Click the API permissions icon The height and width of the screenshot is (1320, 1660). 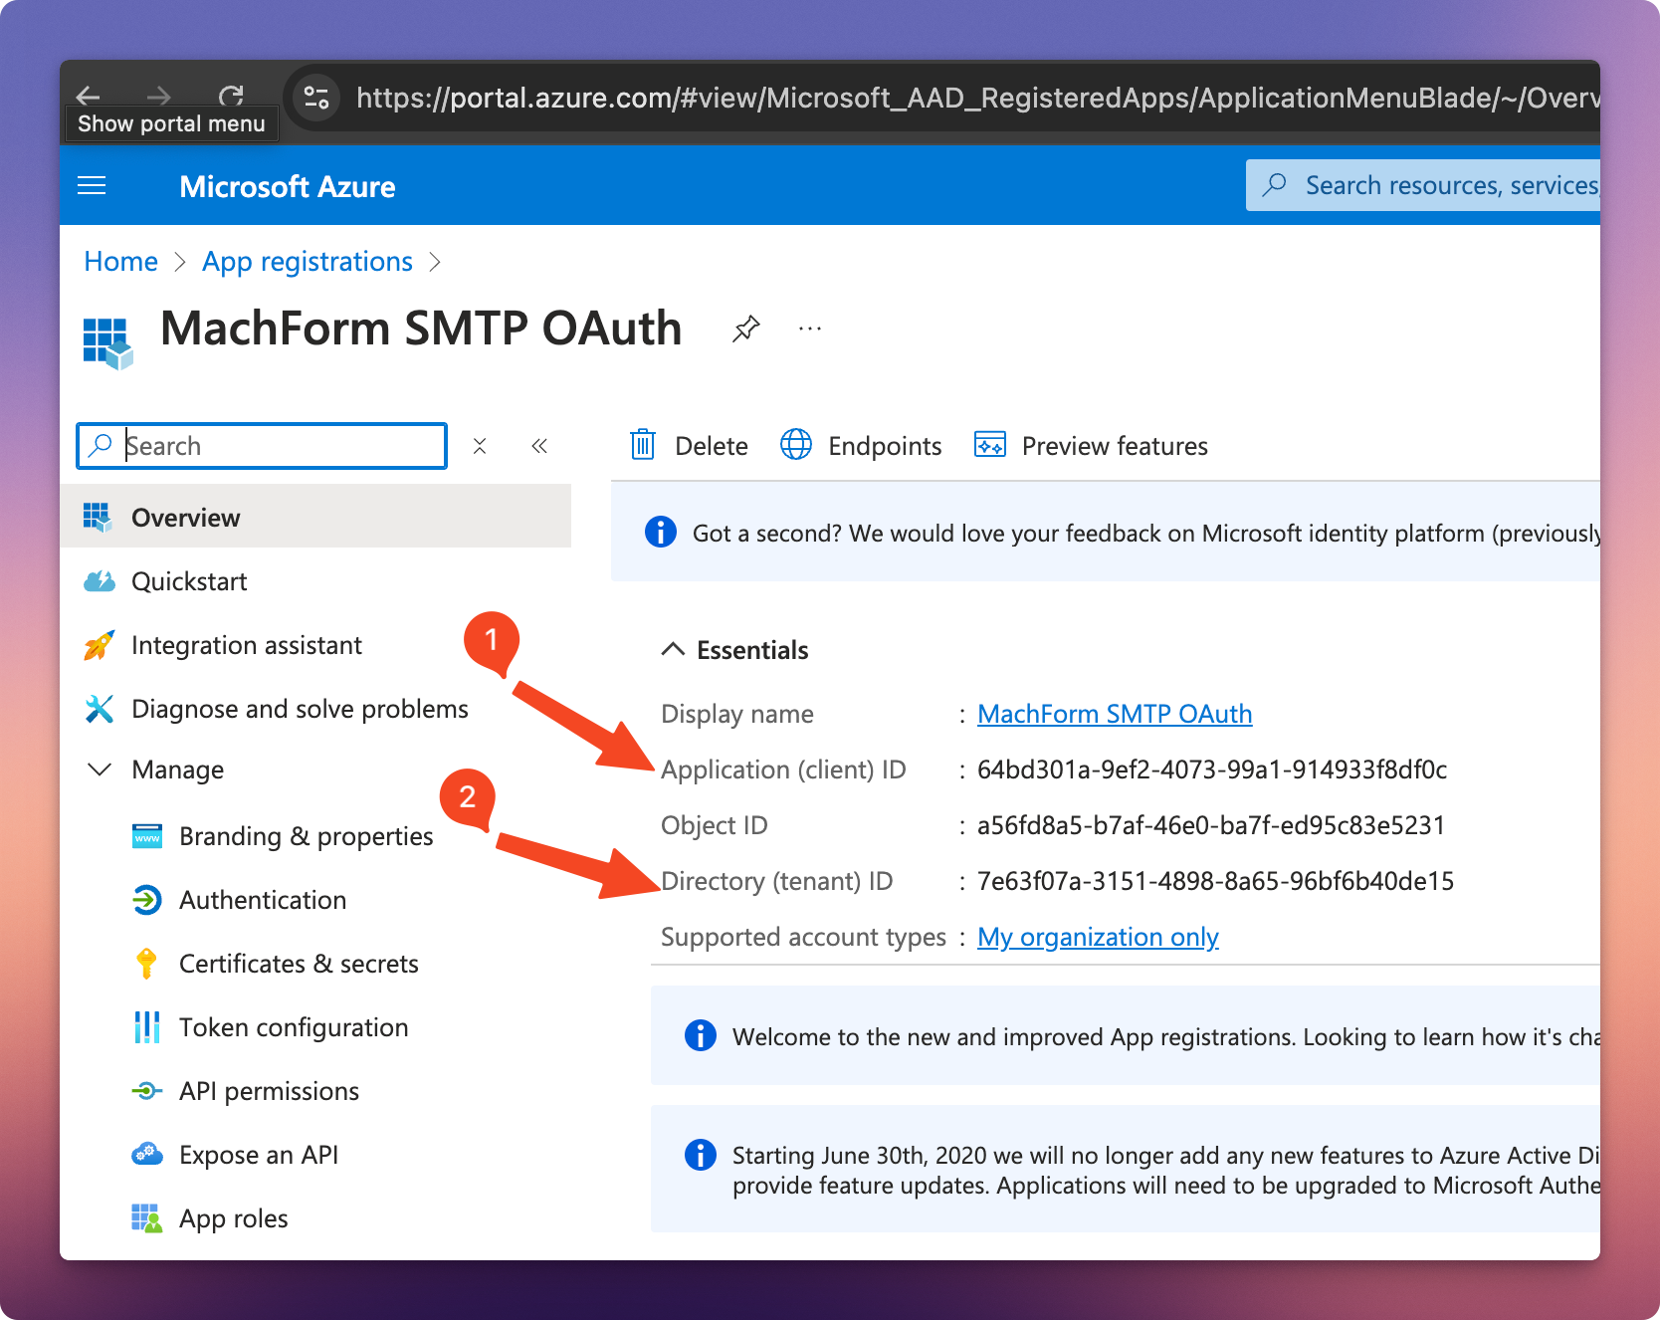147,1091
